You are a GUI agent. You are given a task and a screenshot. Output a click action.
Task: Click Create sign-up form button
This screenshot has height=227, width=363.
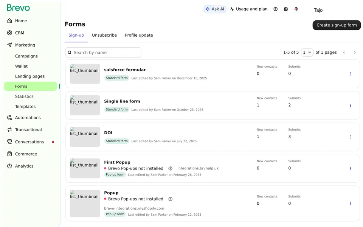point(337,25)
